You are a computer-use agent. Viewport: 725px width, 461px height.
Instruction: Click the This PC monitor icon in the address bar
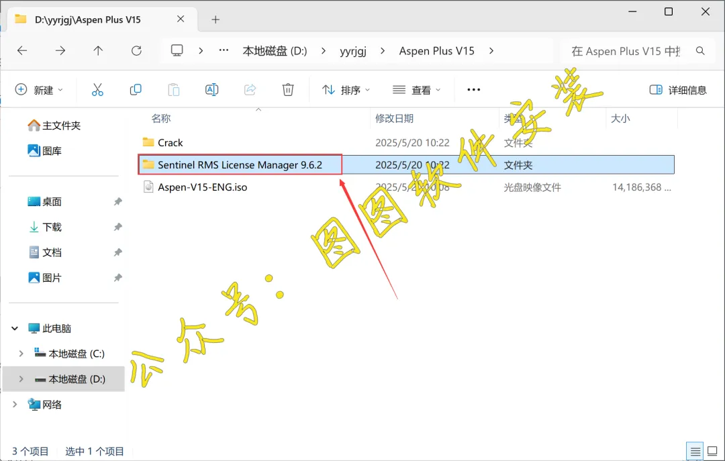pyautogui.click(x=177, y=50)
